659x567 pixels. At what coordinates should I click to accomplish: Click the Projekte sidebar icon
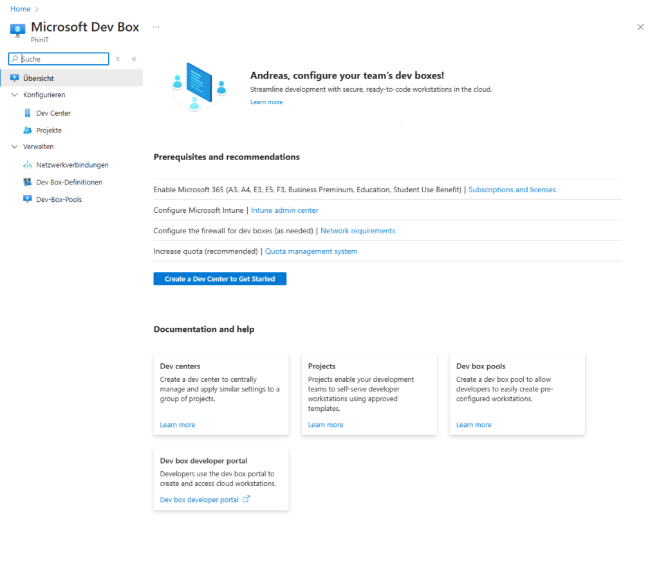click(x=27, y=130)
